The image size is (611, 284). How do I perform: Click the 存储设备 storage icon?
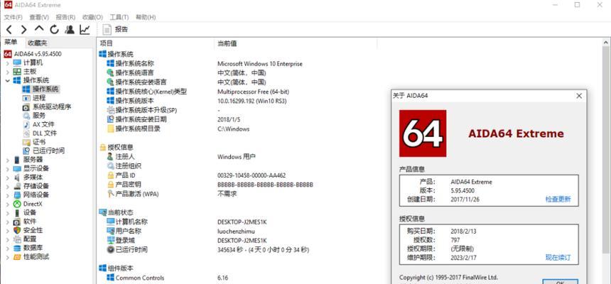[17, 186]
